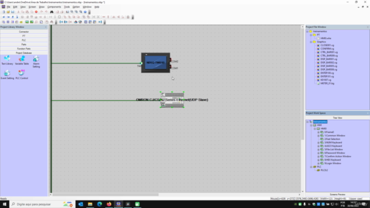Click the Open Project folder icon
370x208 pixels.
[8, 12]
